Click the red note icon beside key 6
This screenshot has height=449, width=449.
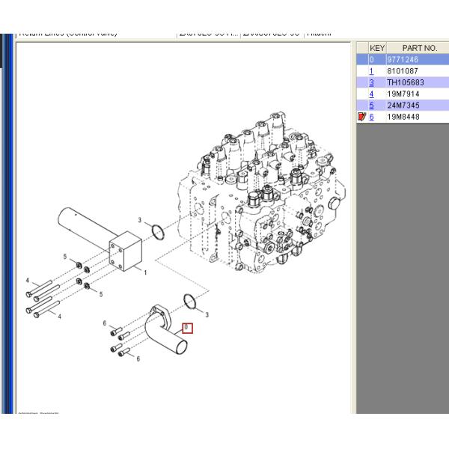pos(362,117)
